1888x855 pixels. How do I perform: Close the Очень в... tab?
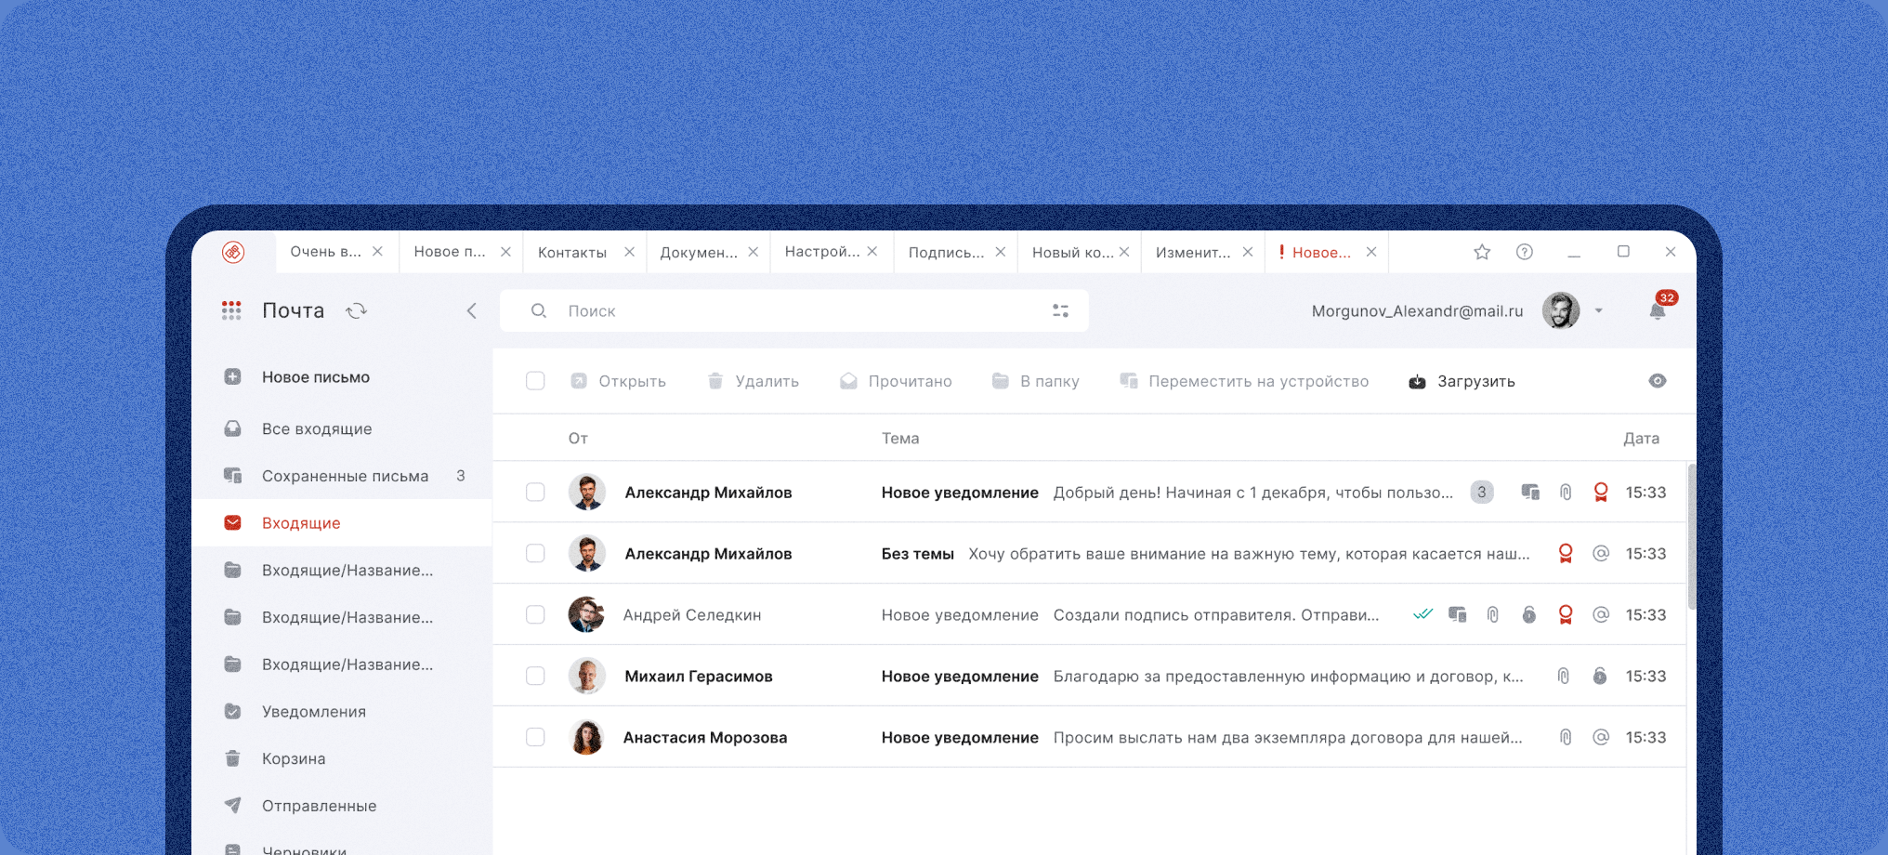377,252
